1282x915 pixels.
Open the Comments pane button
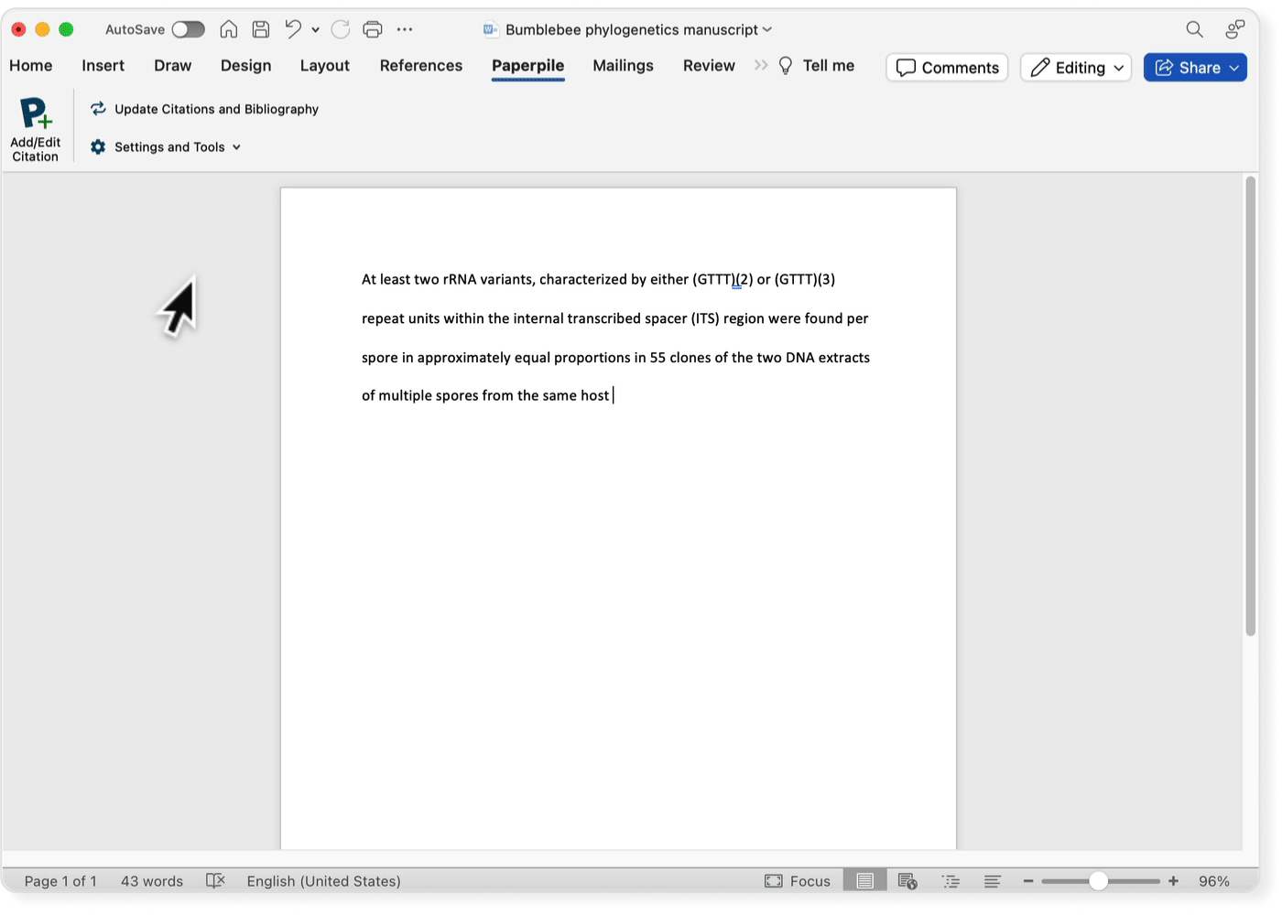pos(947,68)
